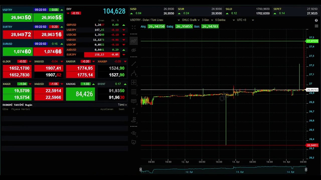Open the chart hamburger menu
This screenshot has width=321, height=180.
click(x=316, y=26)
